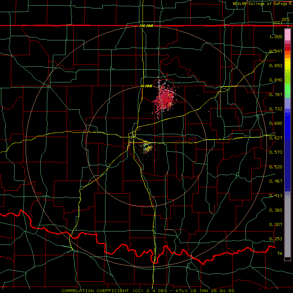The image size is (293, 293).
Task: Select the 0.787 legend value
Action: 276,94
